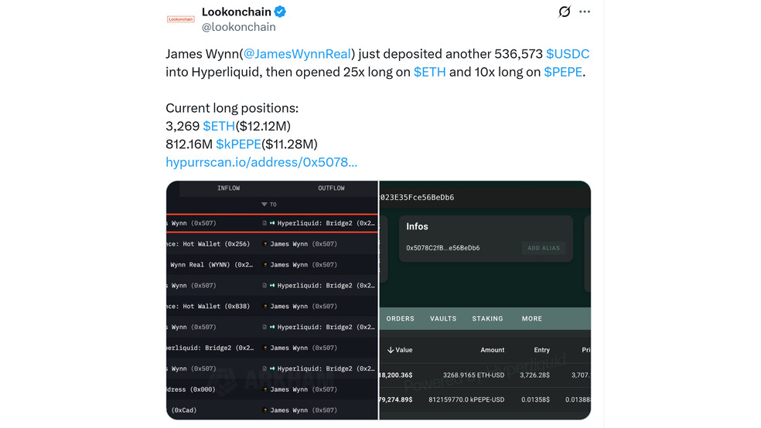
Task: Click the blue verified badge
Action: (280, 12)
